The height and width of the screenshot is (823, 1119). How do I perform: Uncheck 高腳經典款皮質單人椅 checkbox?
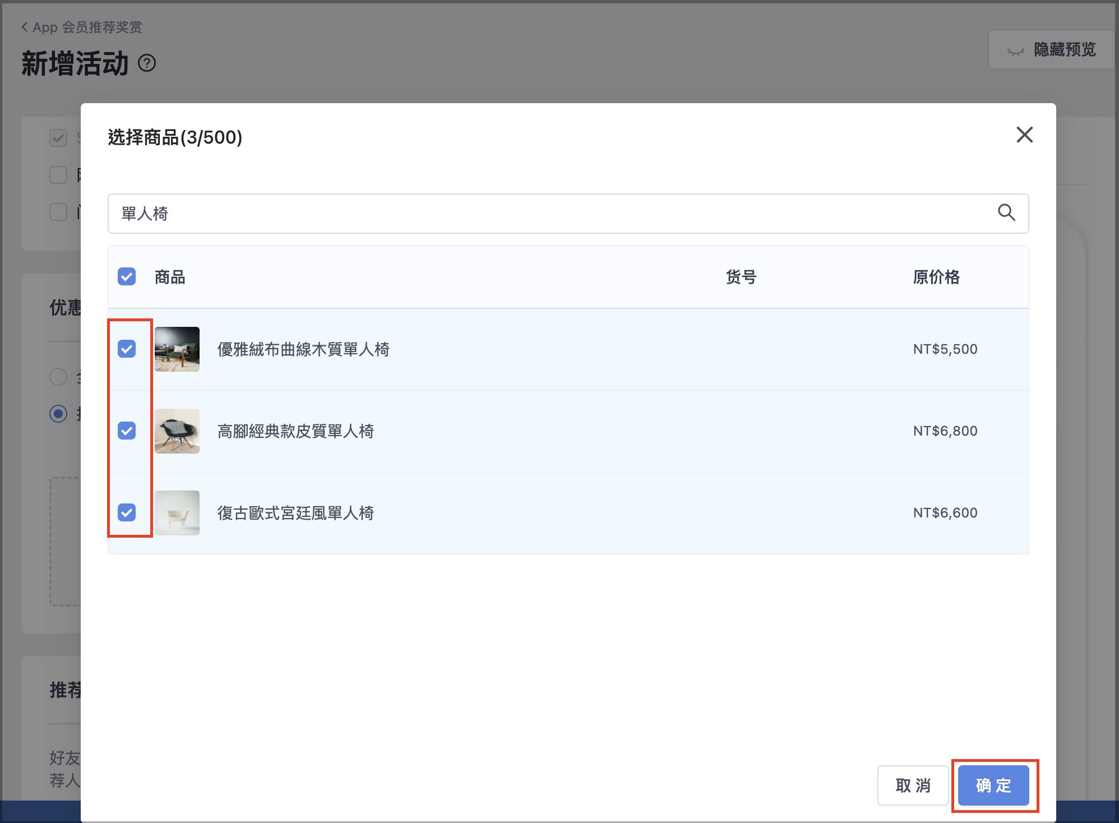coord(127,431)
